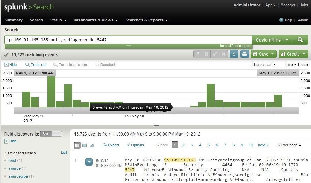This screenshot has width=311, height=183.
Task: Click the tallest timeline bar on May 10
Action: pyautogui.click(x=211, y=96)
